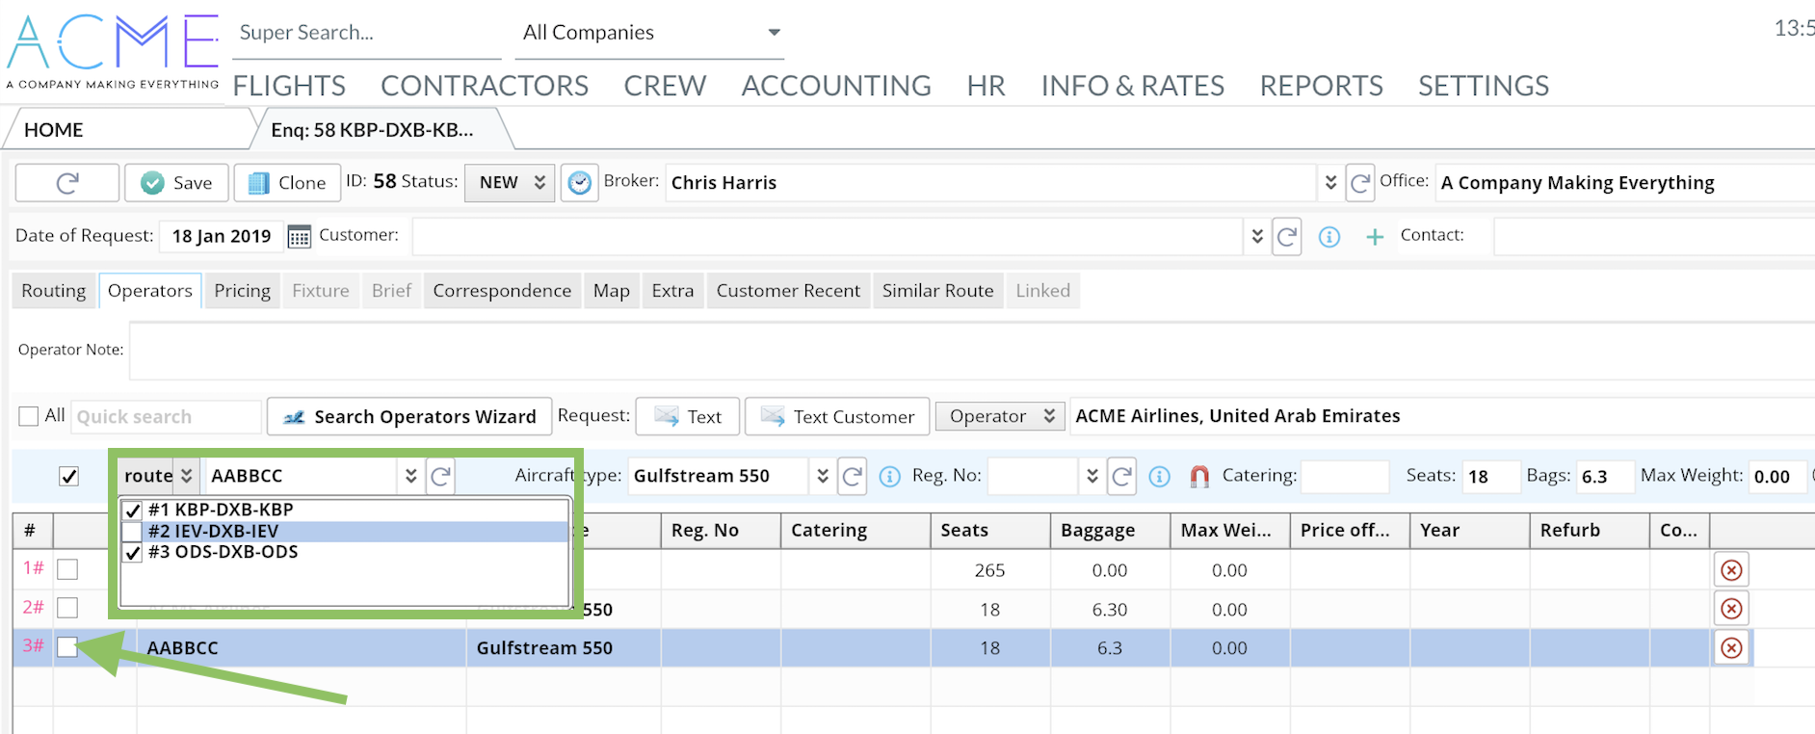1815x734 pixels.
Task: Open the Operator request type dropdown
Action: click(1000, 416)
